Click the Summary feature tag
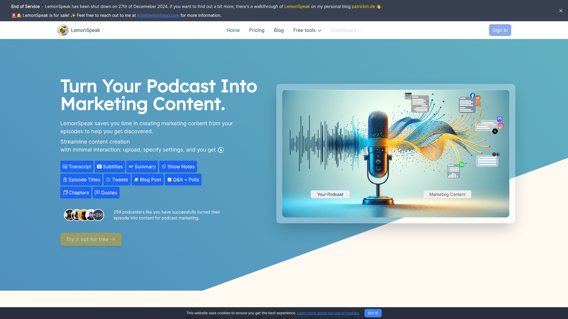 (142, 167)
